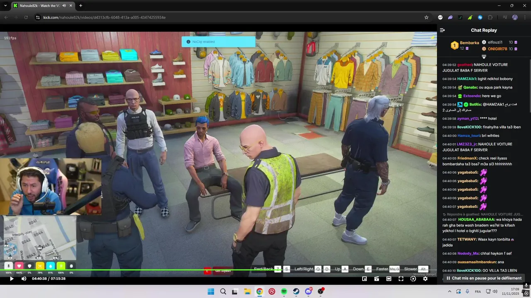The height and width of the screenshot is (298, 531).
Task: Open the tab search dropdown
Action: (x=5, y=5)
